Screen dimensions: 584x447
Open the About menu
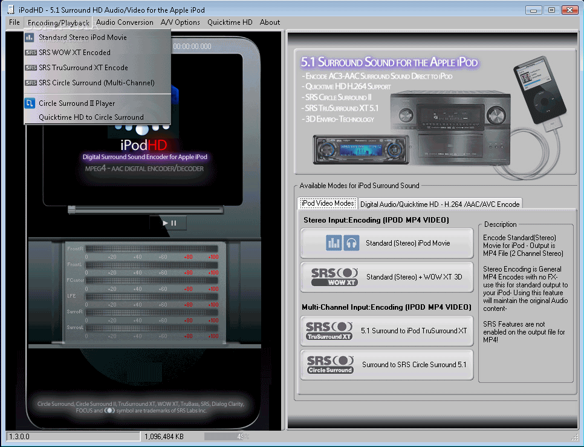click(x=270, y=22)
